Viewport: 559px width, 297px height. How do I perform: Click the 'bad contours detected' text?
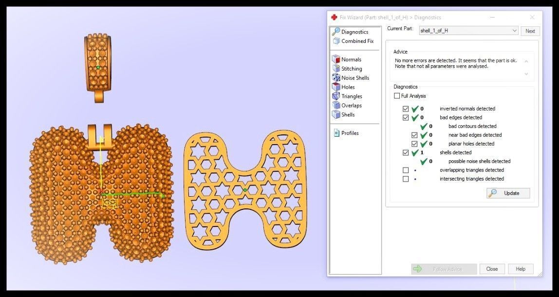tap(472, 126)
